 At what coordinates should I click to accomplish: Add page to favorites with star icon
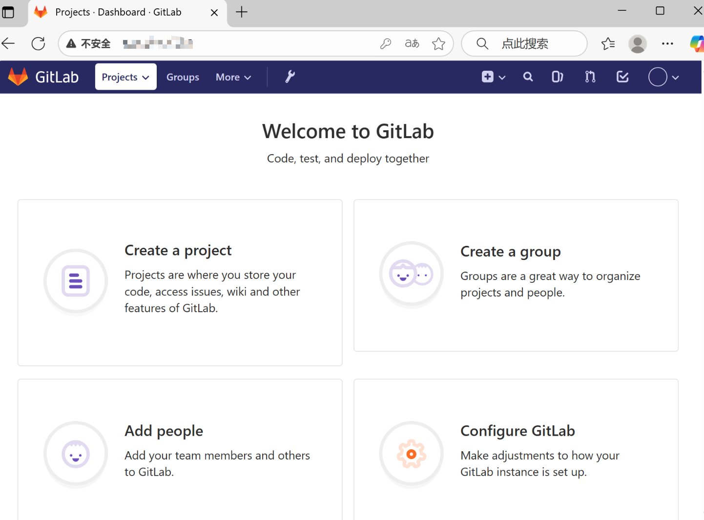(438, 43)
